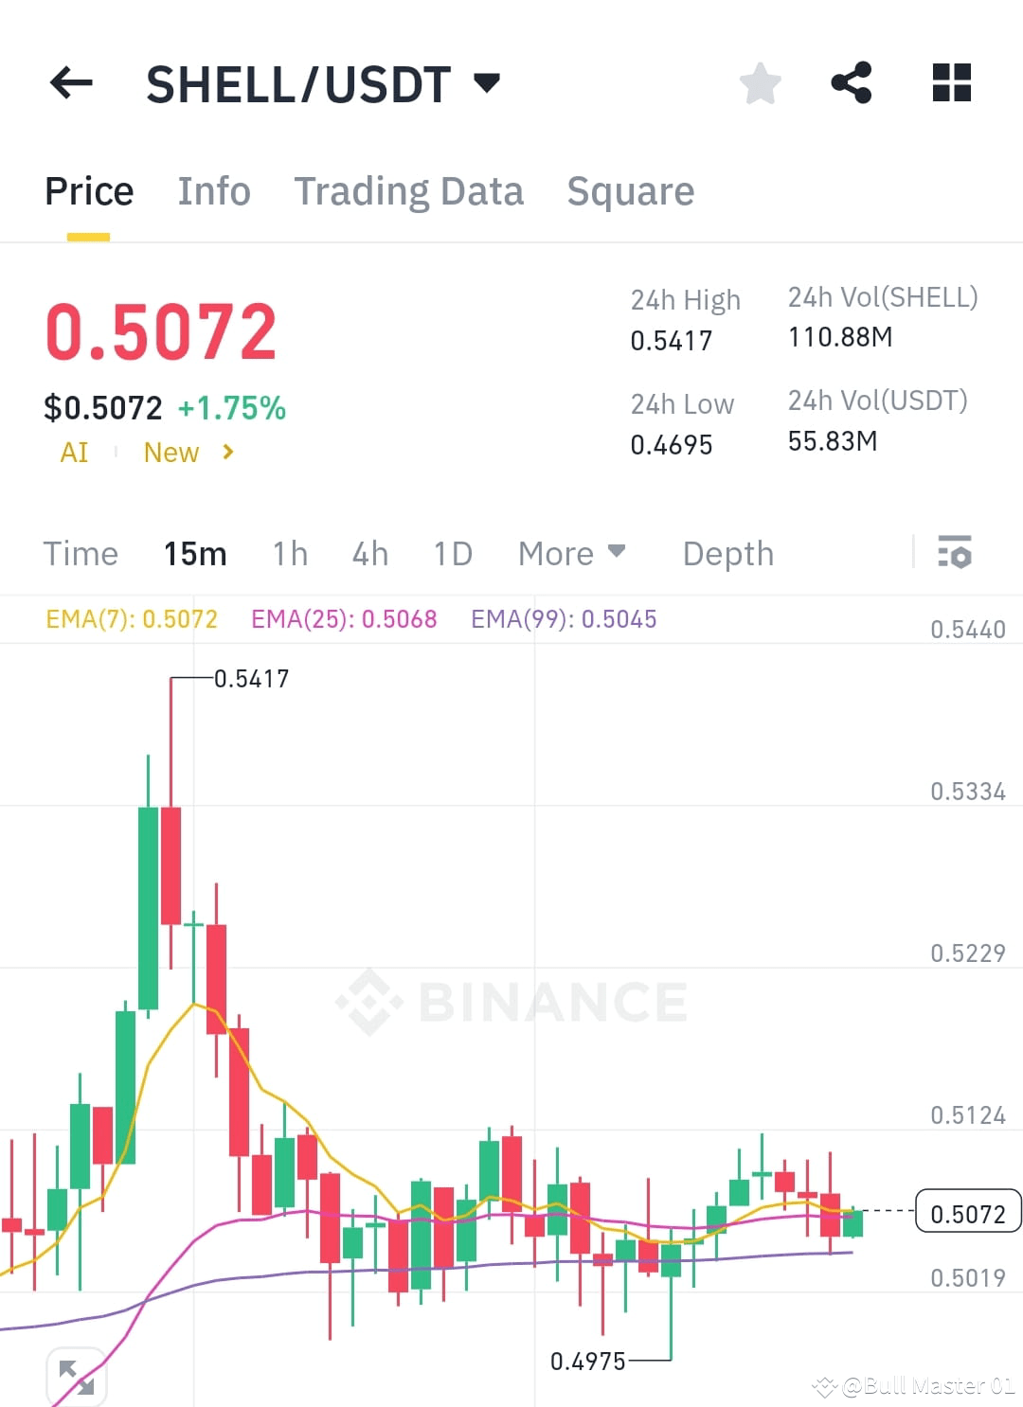
Task: Open the SHELL/USDT pair selector dropdown
Action: 323,83
